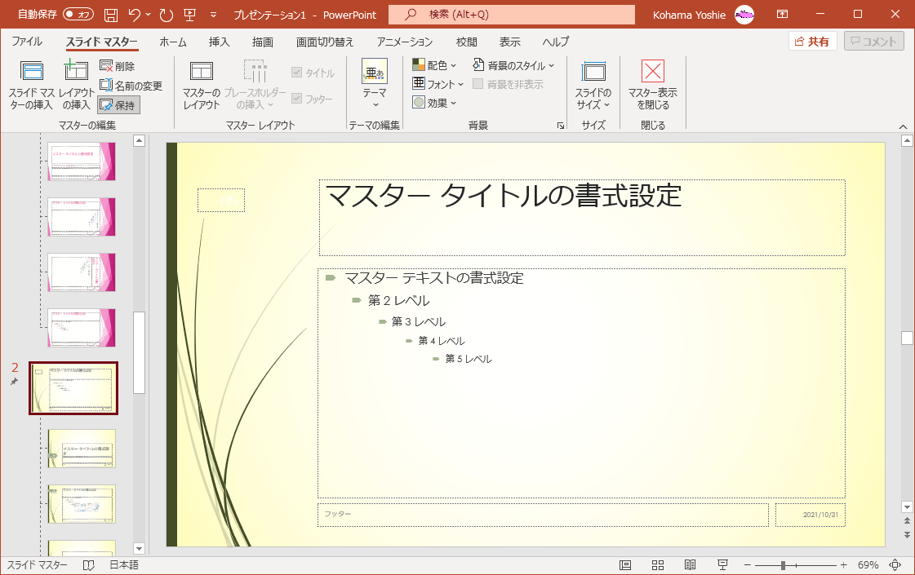The height and width of the screenshot is (575, 915).
Task: Switch to the アニメーション tab
Action: click(404, 42)
